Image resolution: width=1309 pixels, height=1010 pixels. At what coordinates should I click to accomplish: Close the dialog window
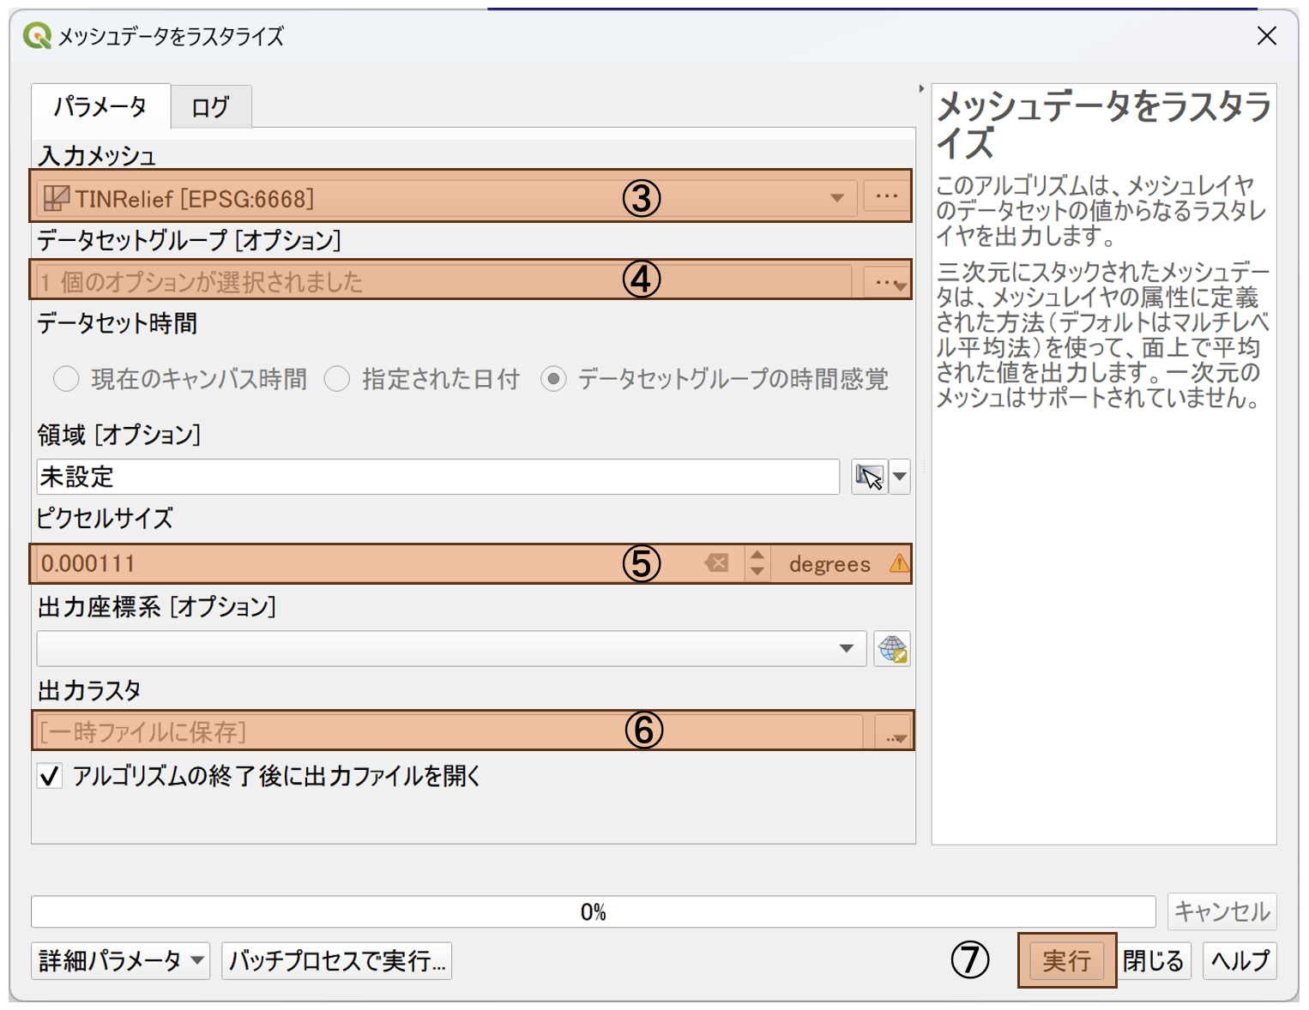coord(1267,36)
